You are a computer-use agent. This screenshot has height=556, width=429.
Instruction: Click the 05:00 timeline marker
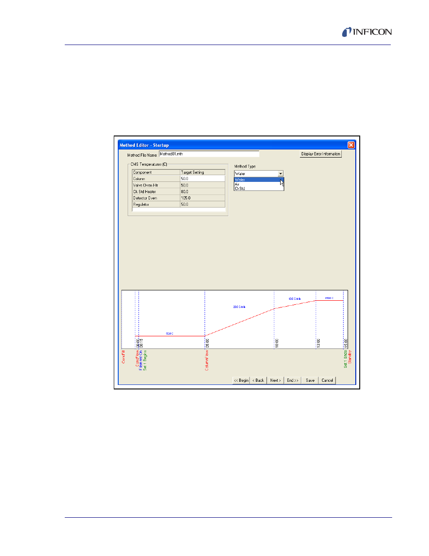[207, 343]
